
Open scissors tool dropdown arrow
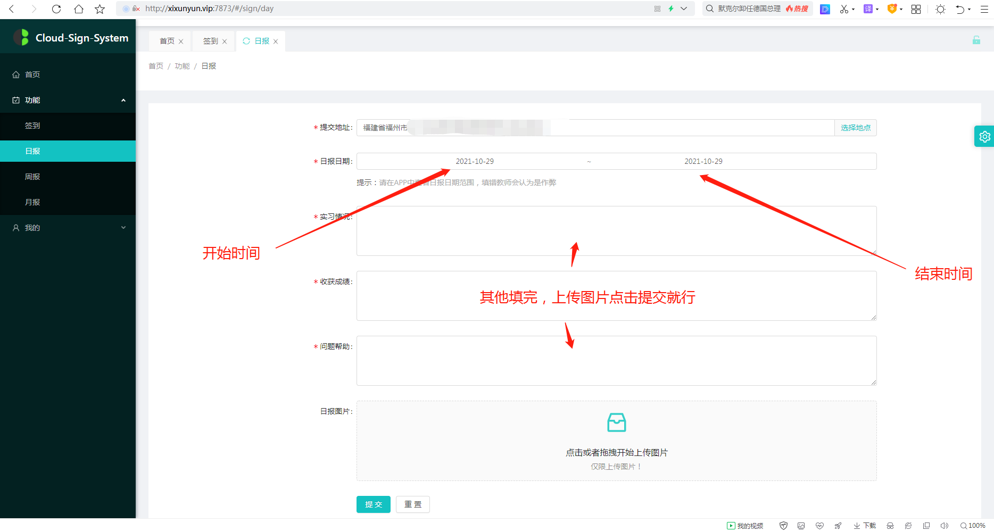click(x=853, y=10)
